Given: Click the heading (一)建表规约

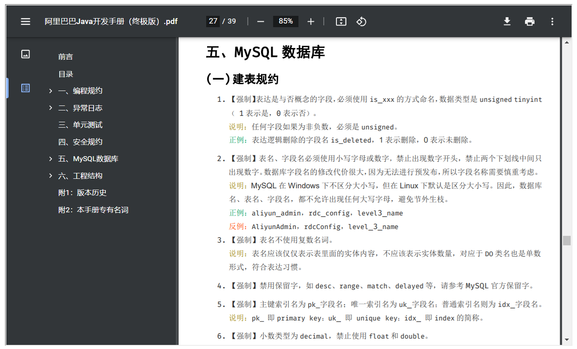Looking at the screenshot, I should coord(242,79).
